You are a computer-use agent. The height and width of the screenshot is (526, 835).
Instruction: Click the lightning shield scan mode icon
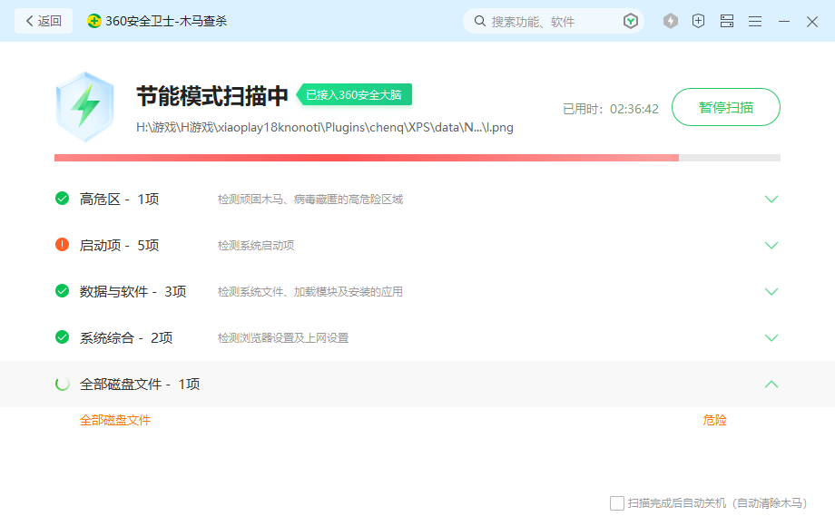[84, 107]
